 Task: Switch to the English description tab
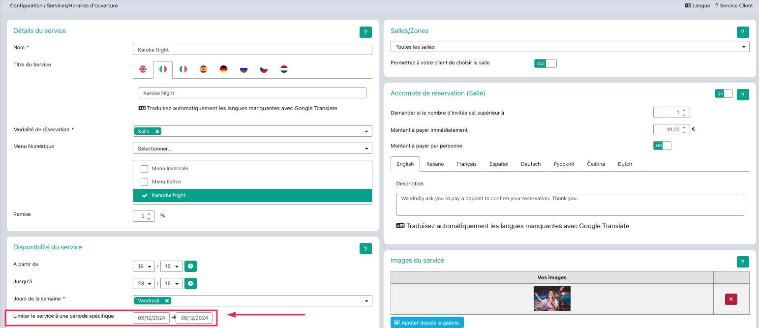click(x=405, y=164)
